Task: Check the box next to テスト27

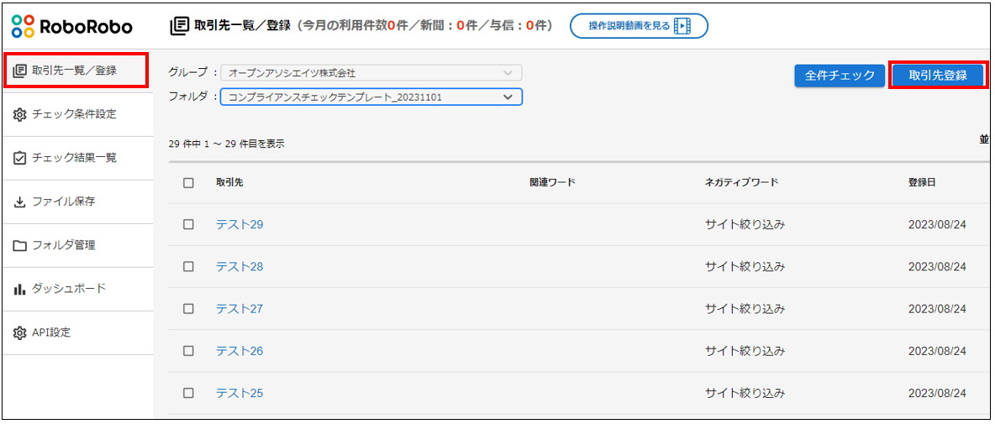Action: click(x=188, y=308)
